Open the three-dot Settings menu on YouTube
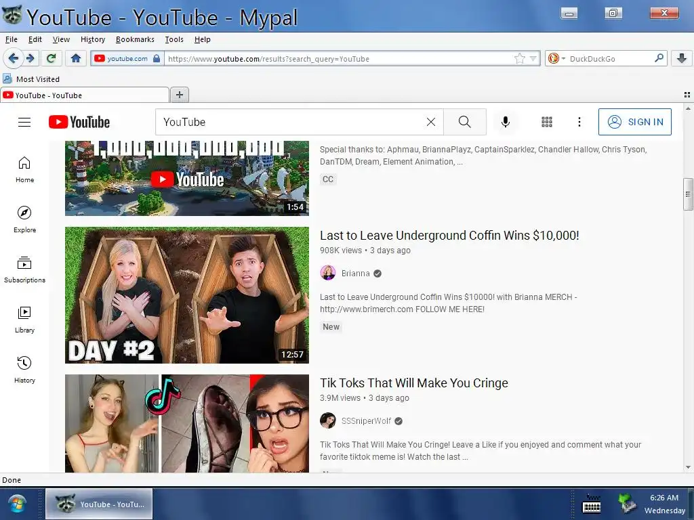 coord(579,122)
